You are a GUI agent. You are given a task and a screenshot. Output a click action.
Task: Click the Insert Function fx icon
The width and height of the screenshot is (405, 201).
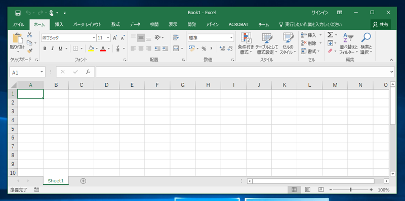[x=88, y=72]
